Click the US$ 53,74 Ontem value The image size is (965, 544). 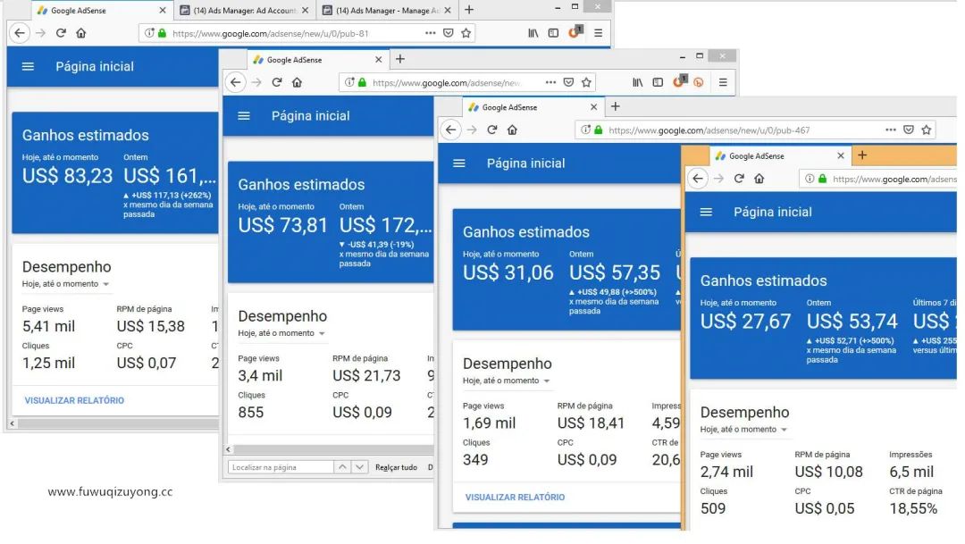pyautogui.click(x=852, y=322)
